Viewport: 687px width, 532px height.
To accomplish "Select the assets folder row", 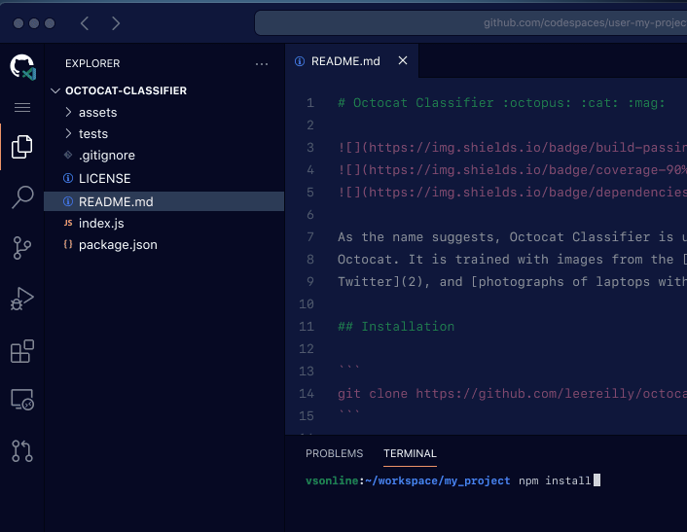I will [163, 113].
